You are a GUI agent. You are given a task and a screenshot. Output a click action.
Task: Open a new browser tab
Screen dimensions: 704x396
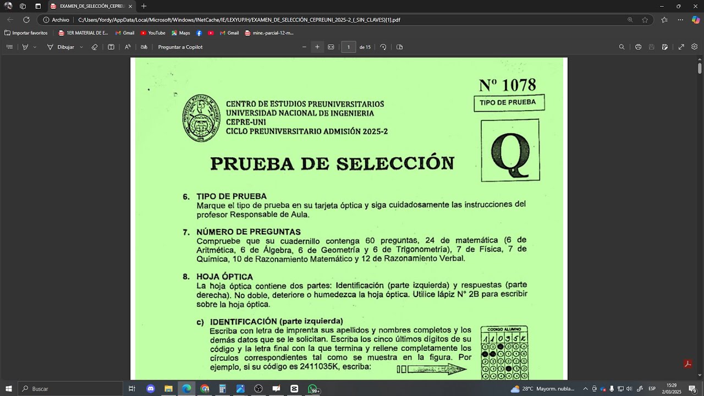(144, 6)
